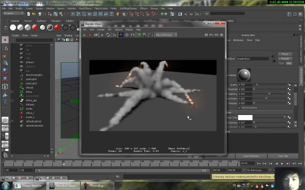Expand the shitou node in Outliner
This screenshot has height=190, width=305.
coord(12,92)
